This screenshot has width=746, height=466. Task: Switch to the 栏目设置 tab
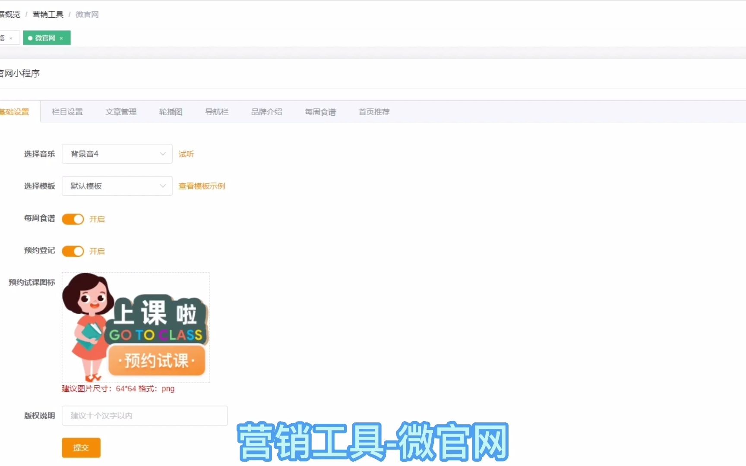(67, 111)
